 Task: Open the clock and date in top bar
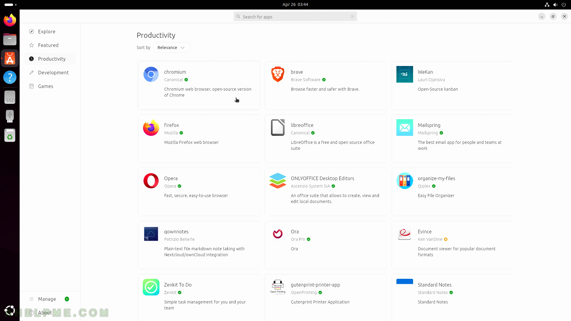point(295,4)
